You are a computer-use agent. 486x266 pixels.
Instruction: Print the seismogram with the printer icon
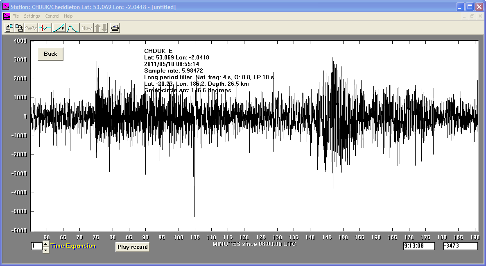click(115, 28)
